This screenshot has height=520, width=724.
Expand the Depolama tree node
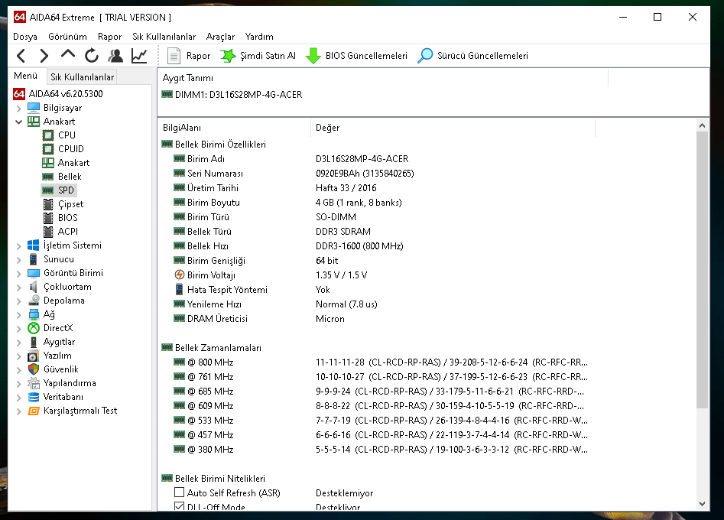19,301
